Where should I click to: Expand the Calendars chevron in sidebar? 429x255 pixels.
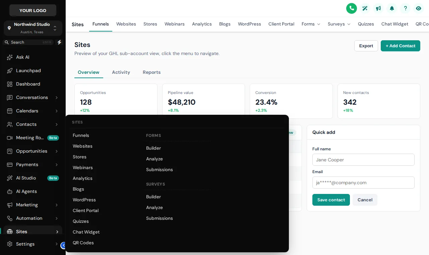click(57, 111)
